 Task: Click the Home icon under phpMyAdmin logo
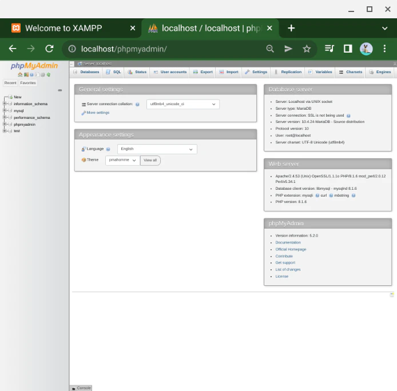[x=20, y=75]
